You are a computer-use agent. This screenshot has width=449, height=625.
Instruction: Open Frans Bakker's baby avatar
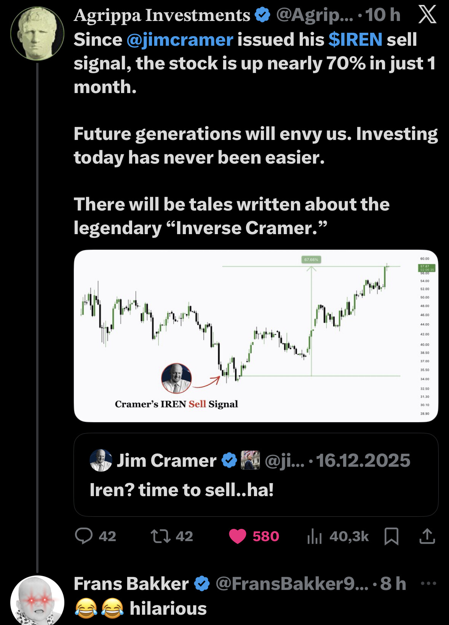(x=37, y=601)
